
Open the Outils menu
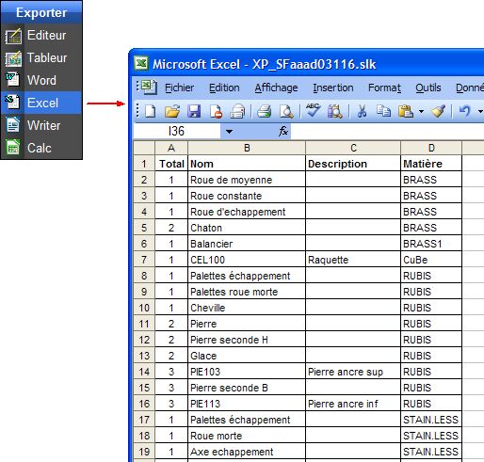point(428,88)
